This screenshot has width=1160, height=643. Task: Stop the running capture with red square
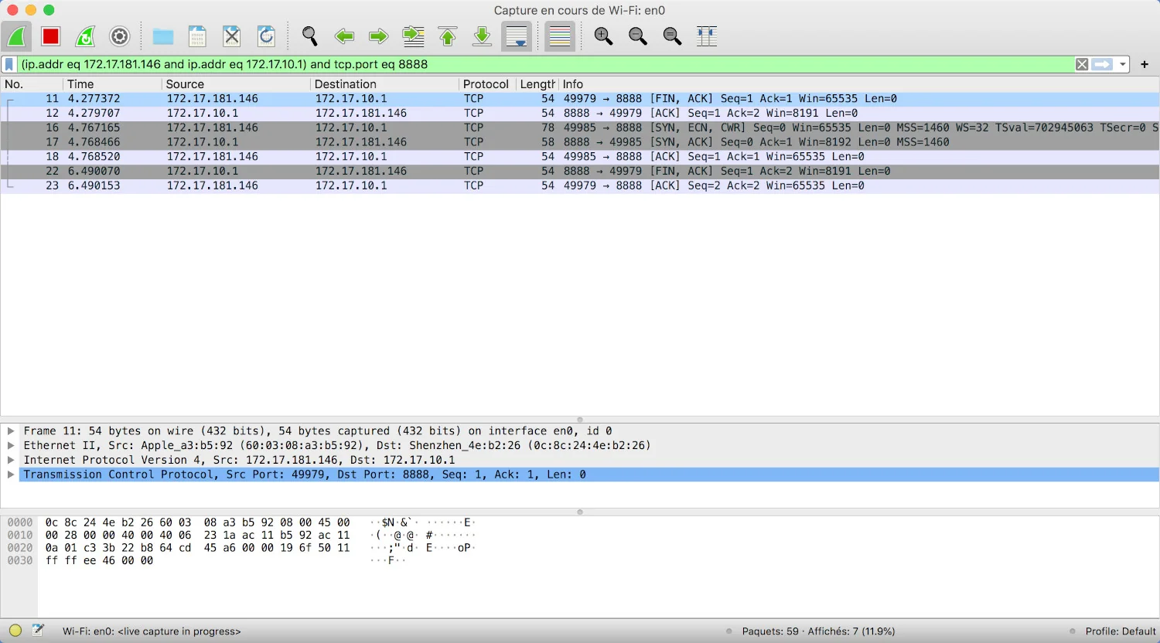[x=51, y=36]
